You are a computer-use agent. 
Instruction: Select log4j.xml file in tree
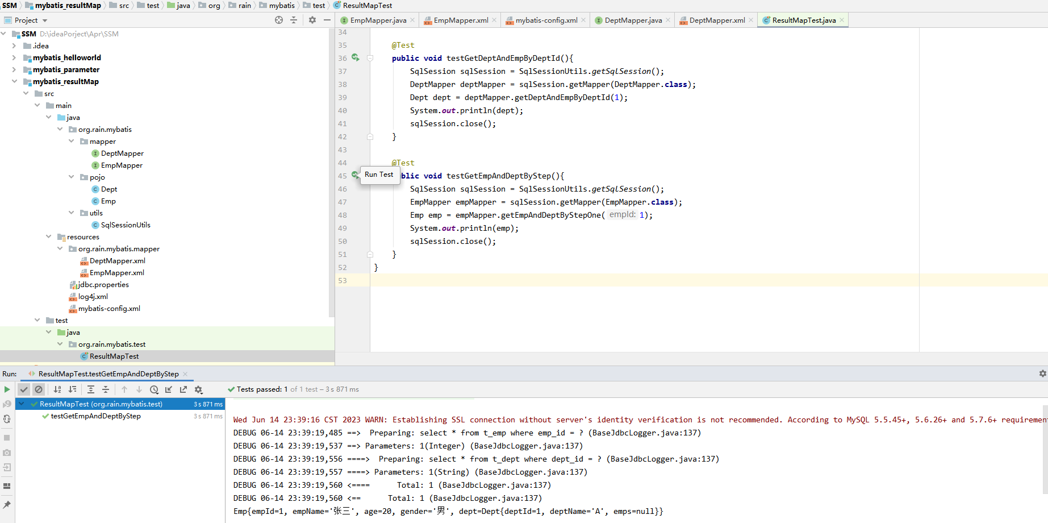(93, 297)
